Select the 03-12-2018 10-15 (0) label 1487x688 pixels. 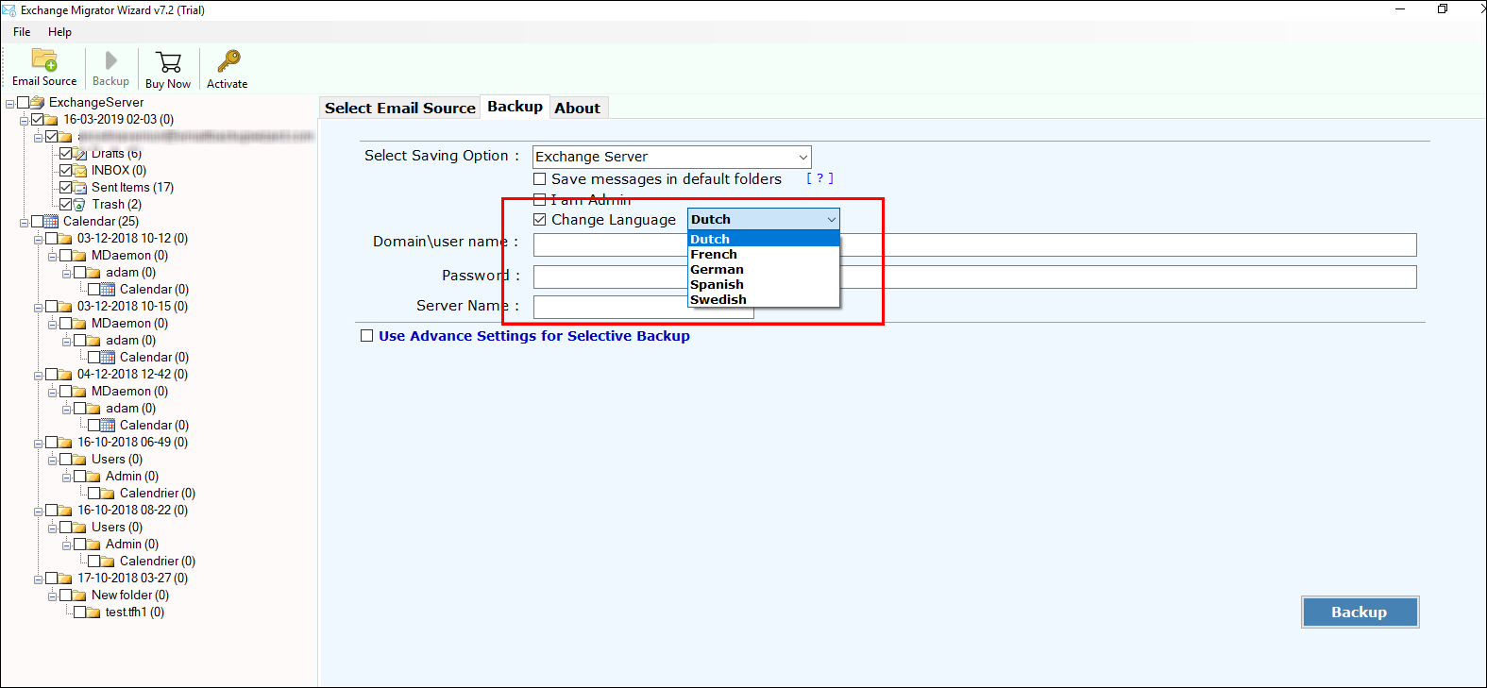click(132, 307)
